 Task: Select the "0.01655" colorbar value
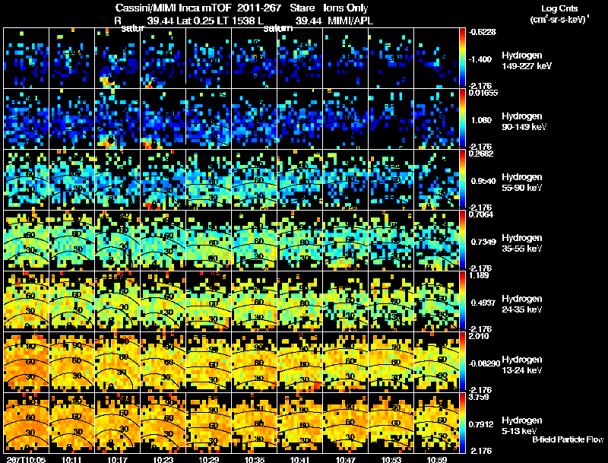click(x=483, y=93)
